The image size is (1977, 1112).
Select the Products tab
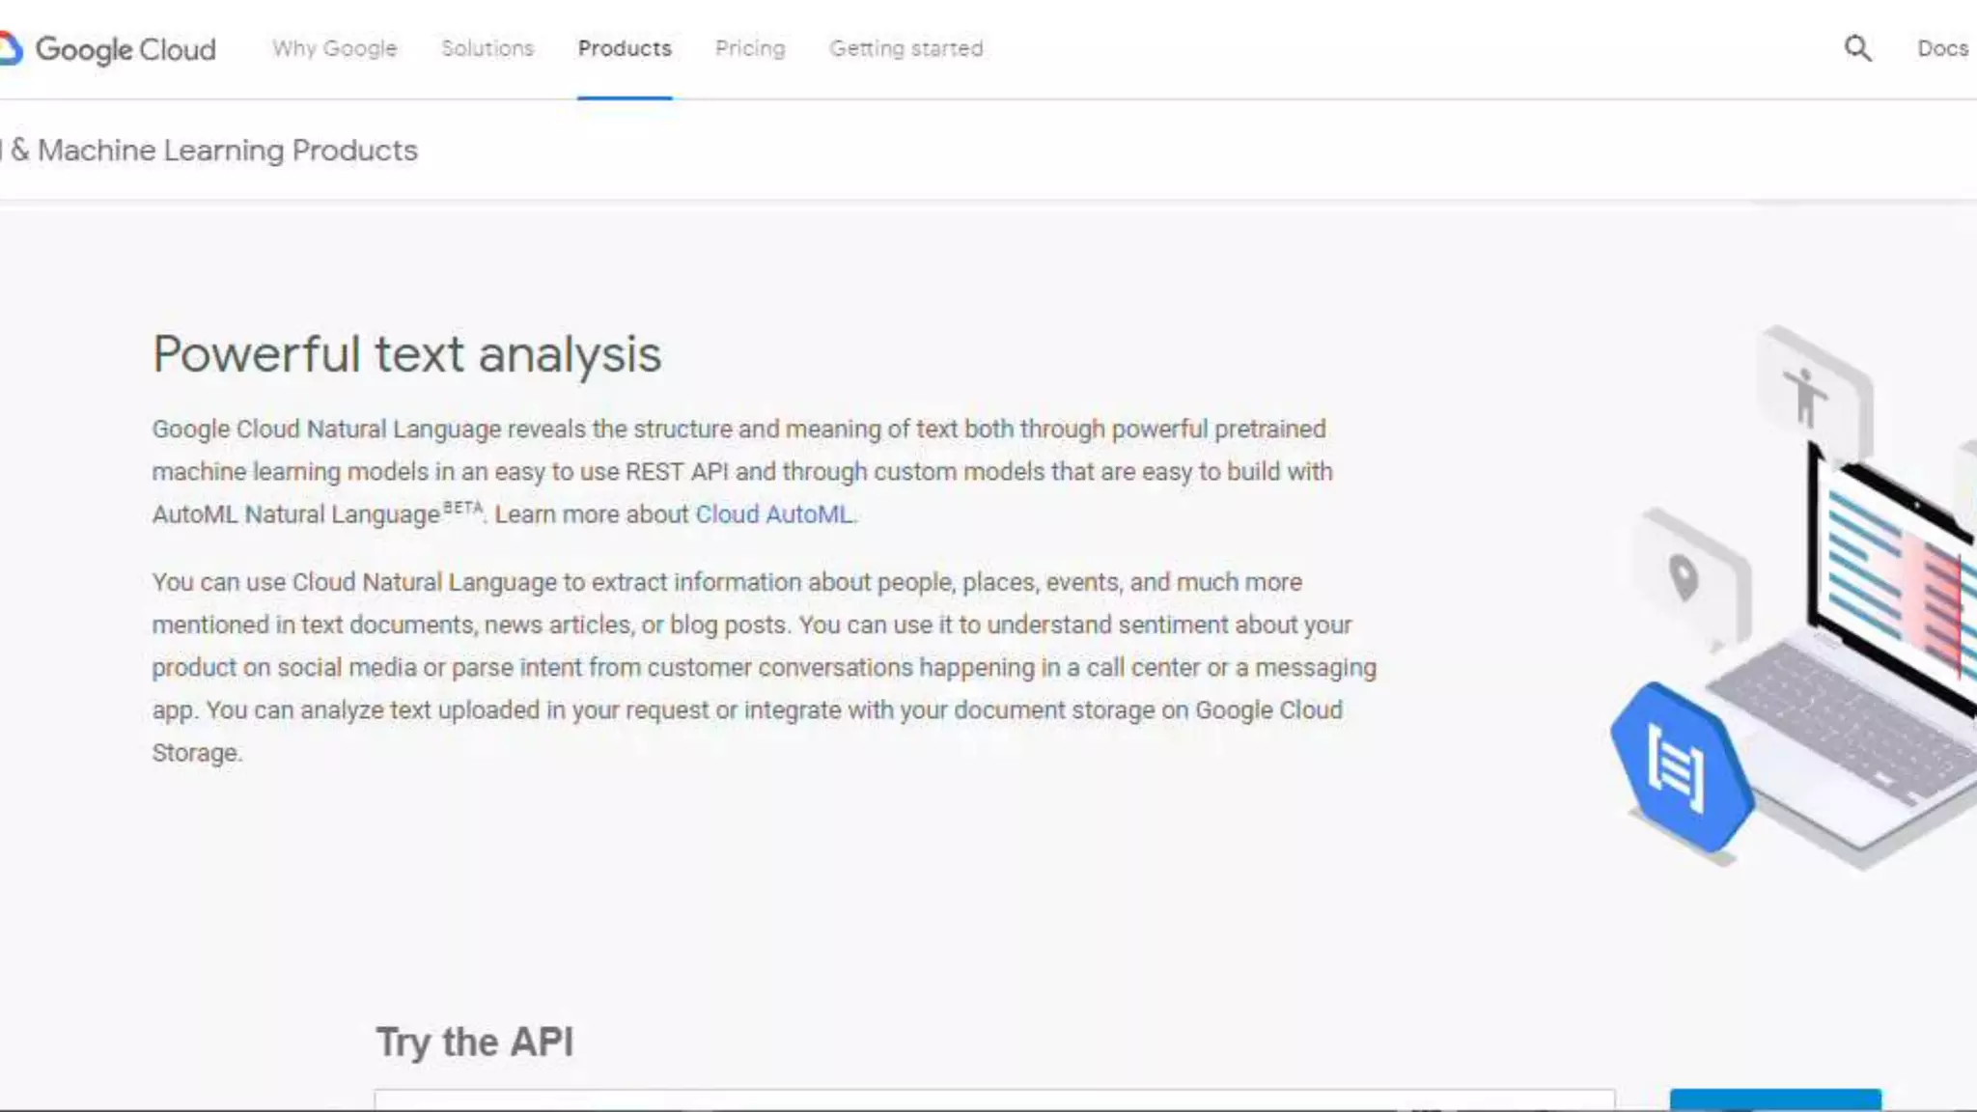click(625, 48)
